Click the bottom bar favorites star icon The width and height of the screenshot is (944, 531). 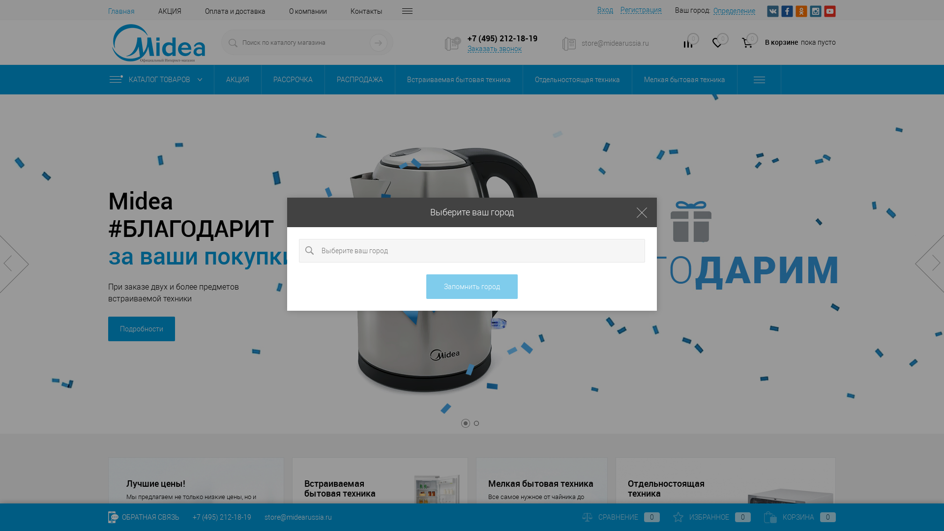click(678, 517)
